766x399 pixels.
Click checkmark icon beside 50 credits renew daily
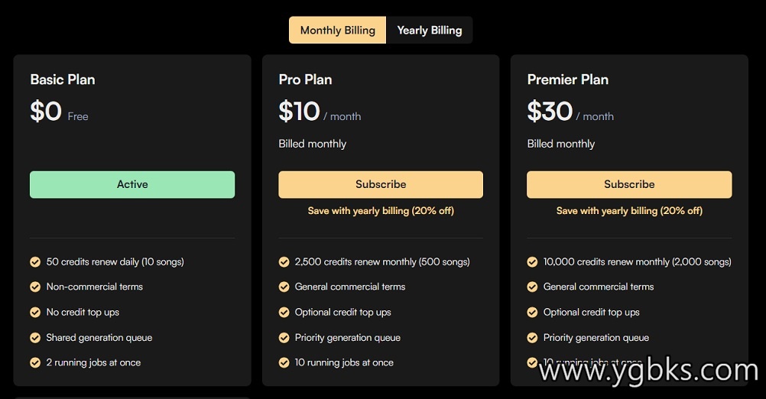[35, 262]
